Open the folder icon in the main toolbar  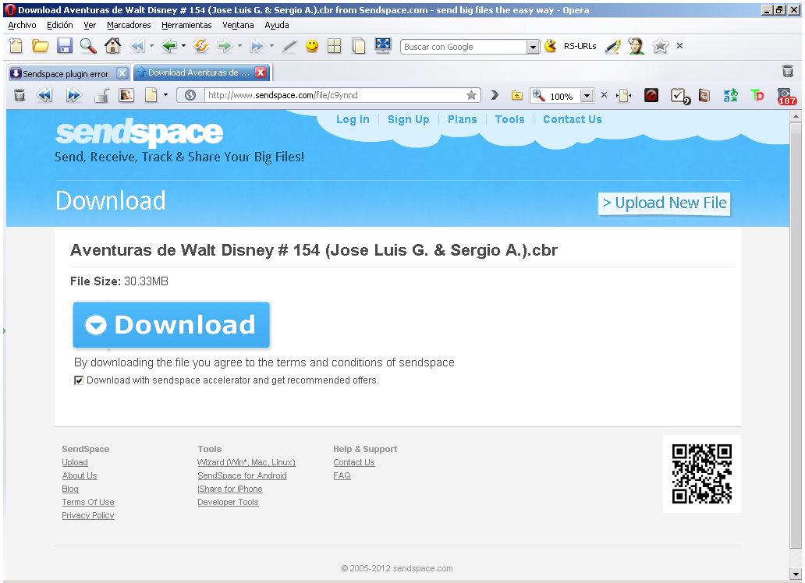pos(41,46)
